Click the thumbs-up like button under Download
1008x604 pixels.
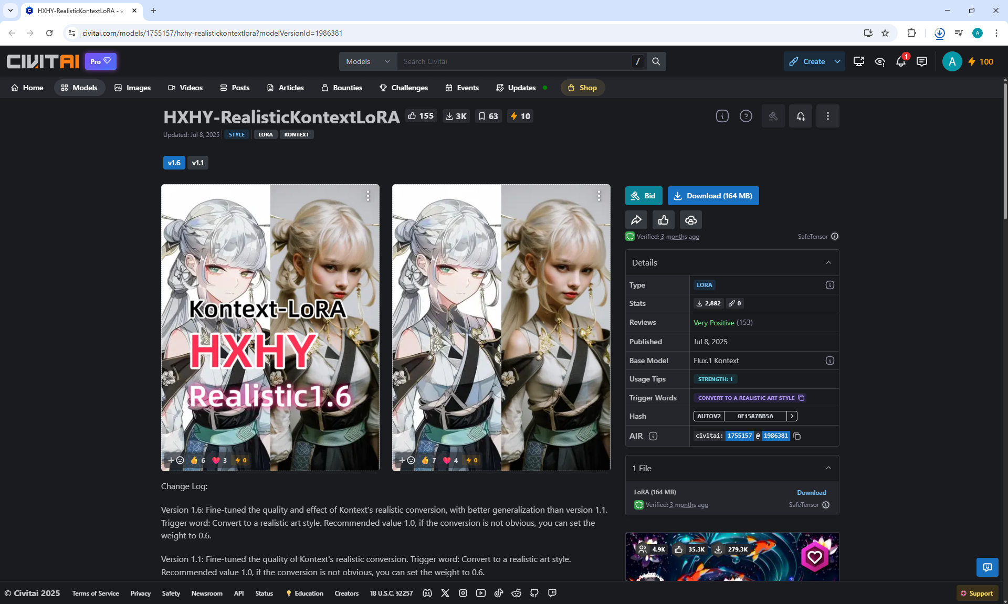tap(663, 220)
